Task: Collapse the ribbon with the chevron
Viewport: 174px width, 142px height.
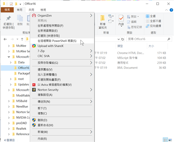Action: pos(166,10)
